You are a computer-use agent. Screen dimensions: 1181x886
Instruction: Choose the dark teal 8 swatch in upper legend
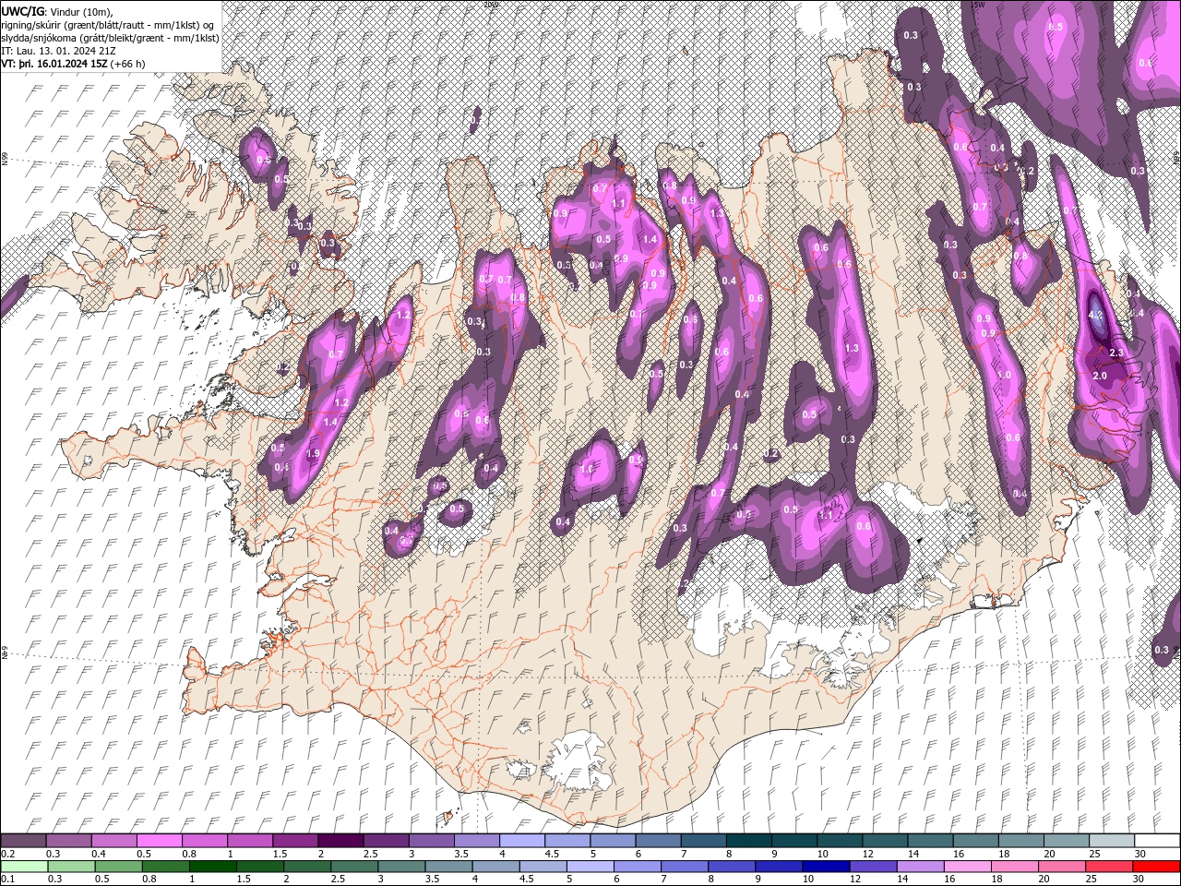[x=748, y=841]
